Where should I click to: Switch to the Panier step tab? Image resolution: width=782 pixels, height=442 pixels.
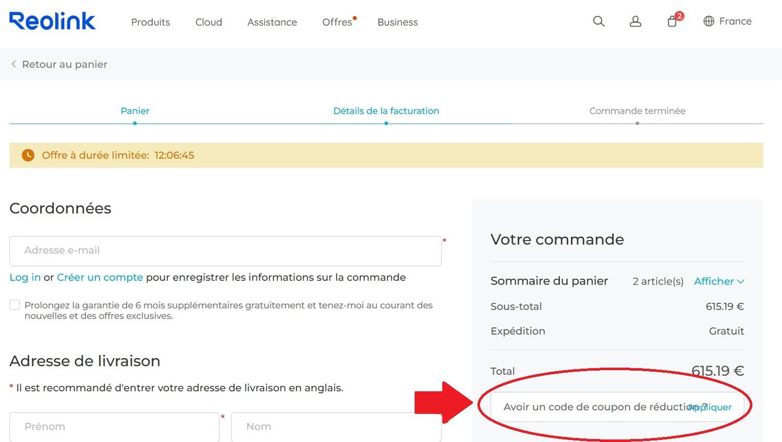[135, 110]
